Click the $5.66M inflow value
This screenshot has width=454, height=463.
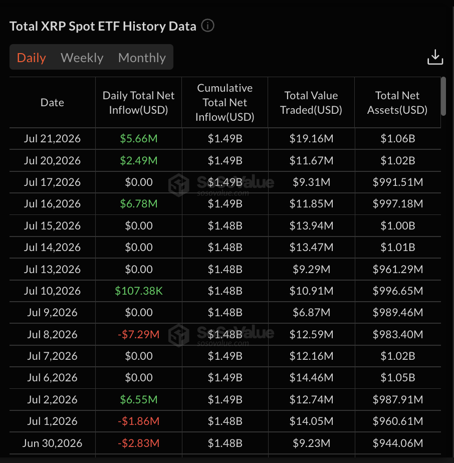pyautogui.click(x=138, y=138)
